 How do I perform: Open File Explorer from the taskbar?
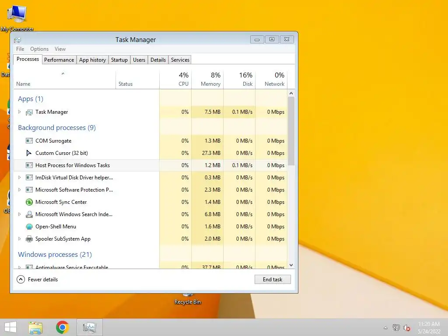35,327
